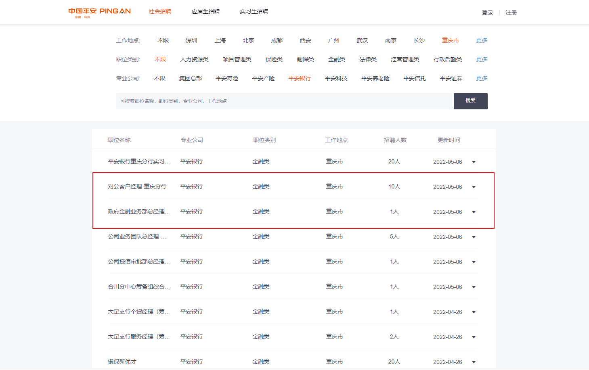The height and width of the screenshot is (370, 589).
Task: Select 不限 for 专业公司 filter
Action: tap(160, 78)
